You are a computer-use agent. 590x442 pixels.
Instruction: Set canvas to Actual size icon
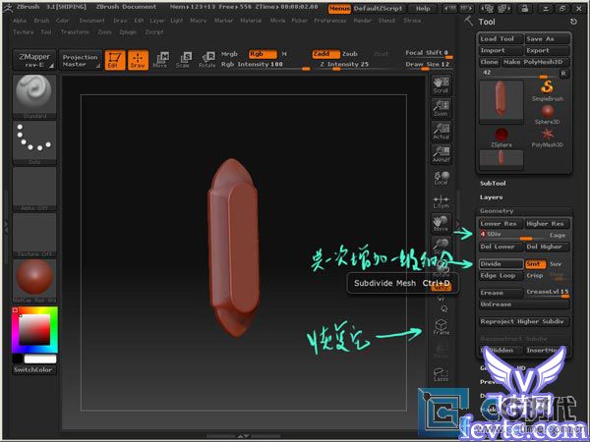point(441,132)
